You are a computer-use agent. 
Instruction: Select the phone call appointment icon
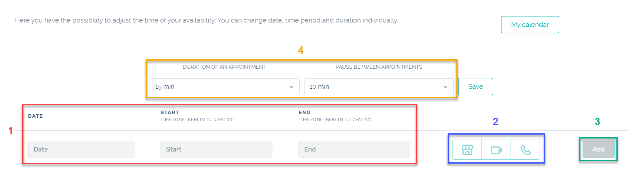tap(525, 150)
